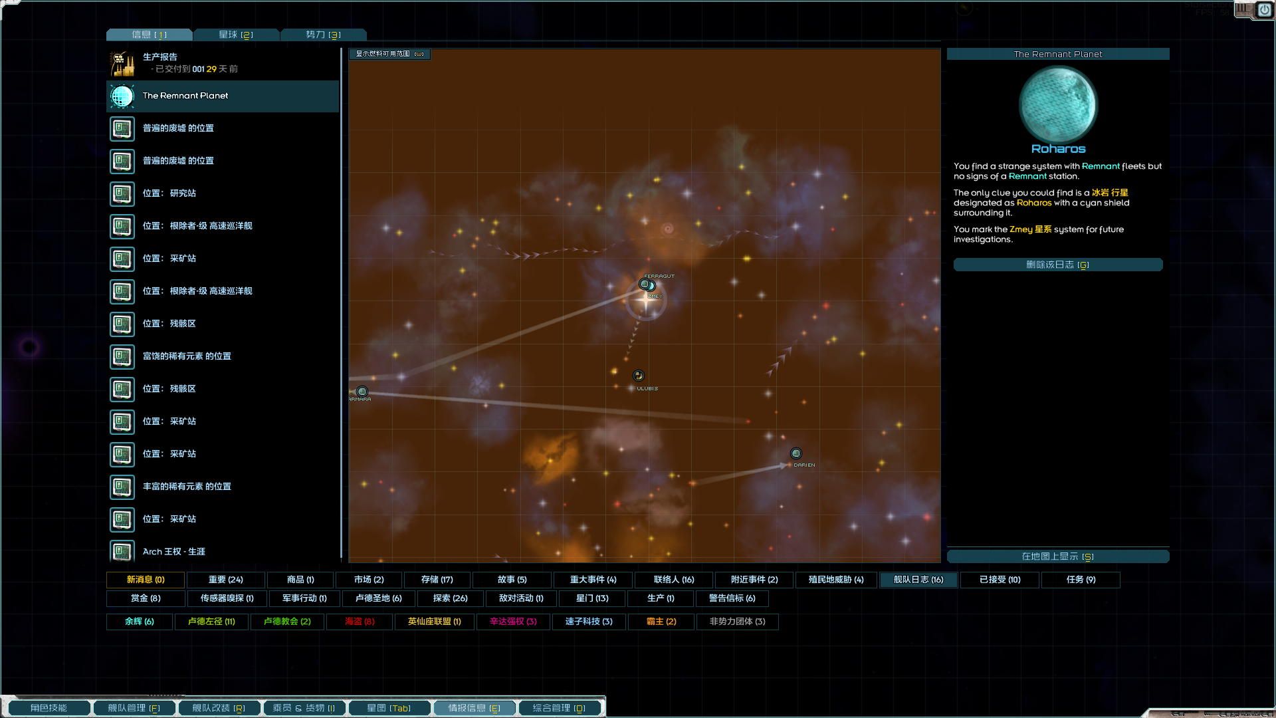Screen dimensions: 1276x718
Task: Toggle the 海盗 (8) faction filter
Action: pos(360,622)
